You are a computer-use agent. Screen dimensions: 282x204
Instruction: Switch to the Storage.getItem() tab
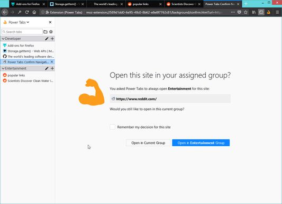[x=67, y=4]
